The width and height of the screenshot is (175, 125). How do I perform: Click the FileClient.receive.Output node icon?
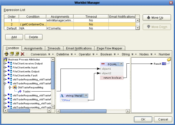tap(10, 63)
